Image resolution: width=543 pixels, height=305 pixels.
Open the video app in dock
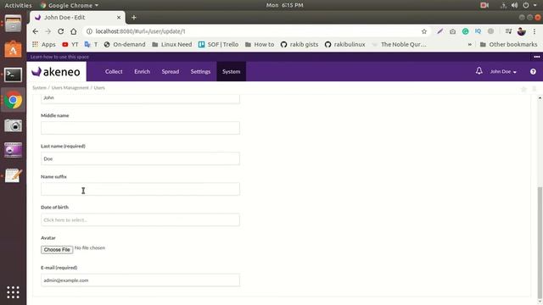point(13,151)
